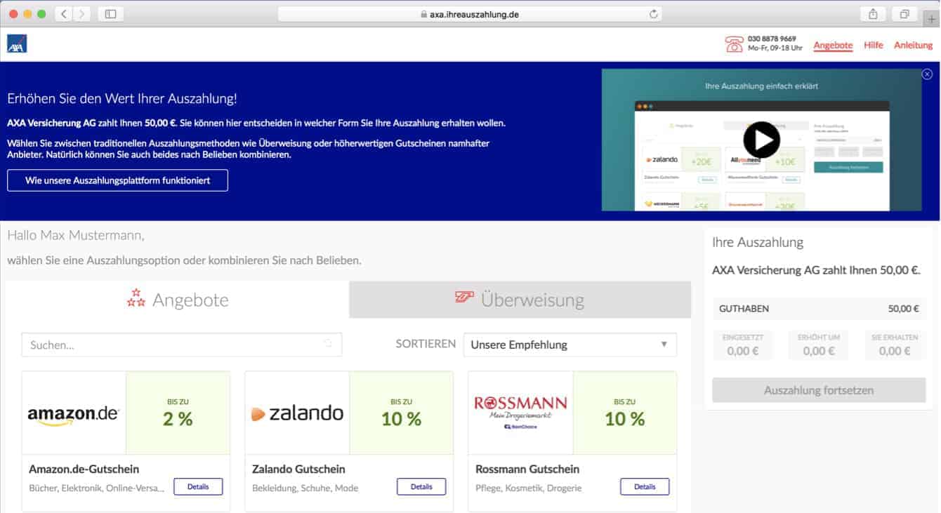Open Details for Amazon.de-Gutschein
Image resolution: width=941 pixels, height=513 pixels.
(198, 486)
